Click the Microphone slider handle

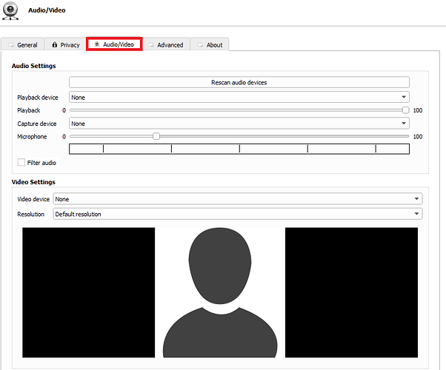(156, 136)
